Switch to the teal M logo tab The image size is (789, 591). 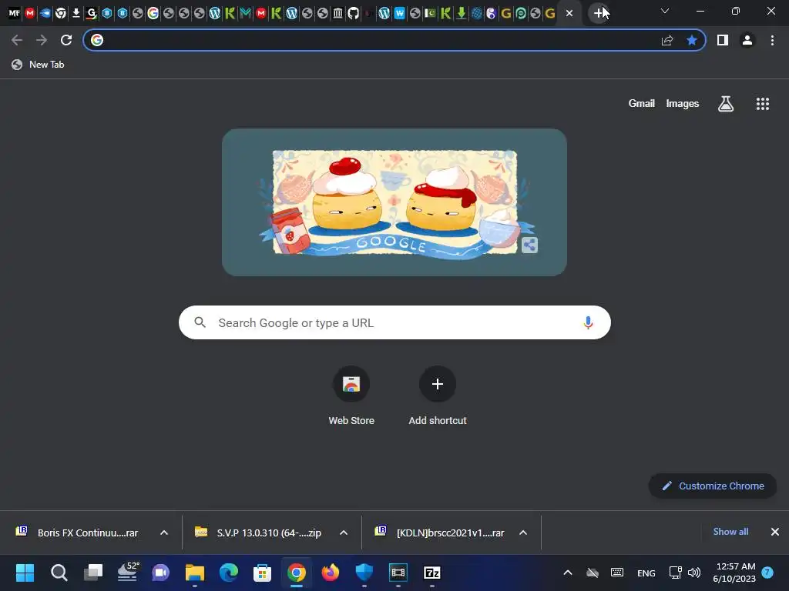pyautogui.click(x=246, y=13)
